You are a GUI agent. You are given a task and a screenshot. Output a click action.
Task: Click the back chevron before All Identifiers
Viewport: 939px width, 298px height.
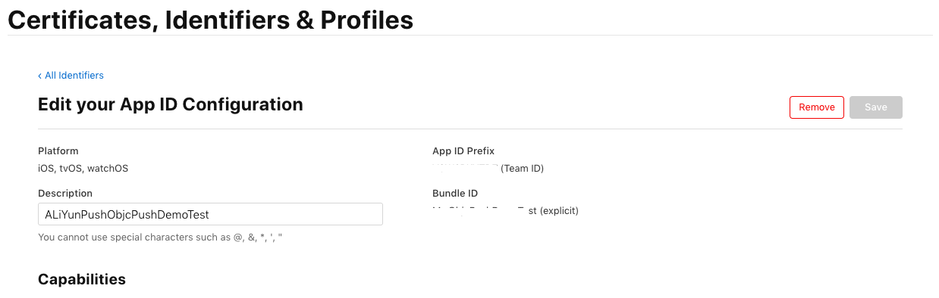click(x=40, y=76)
